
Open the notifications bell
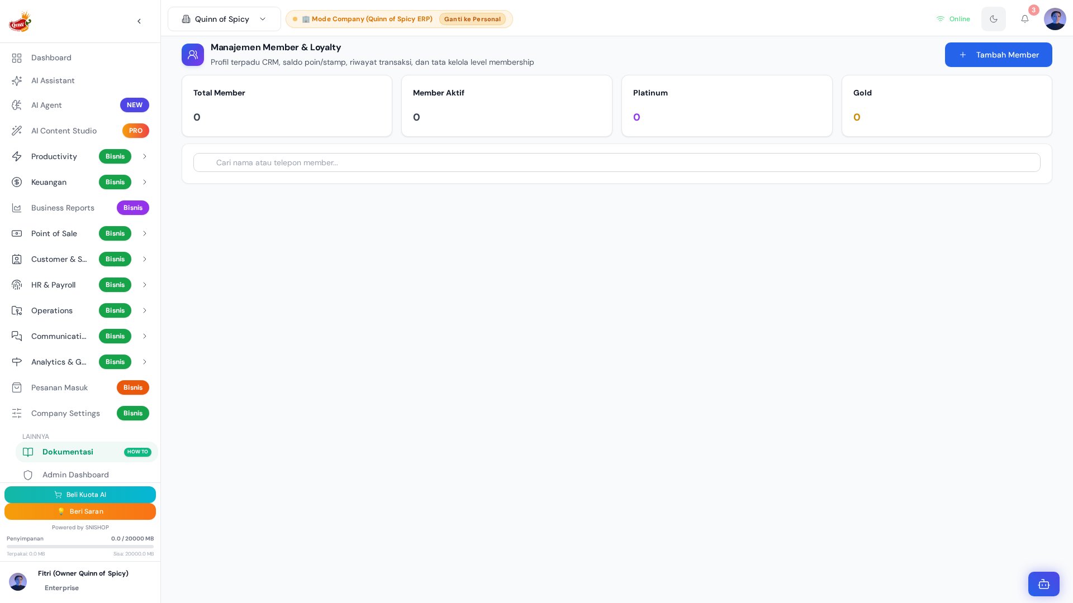point(1025,19)
